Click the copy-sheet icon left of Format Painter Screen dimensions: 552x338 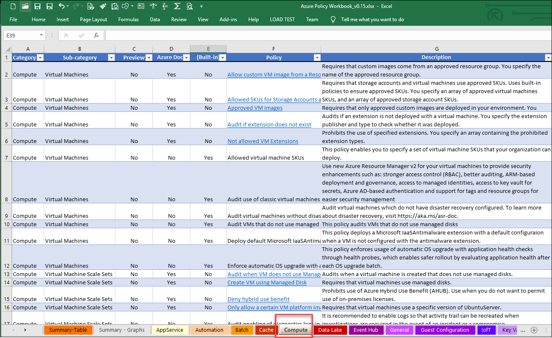[x=91, y=6]
